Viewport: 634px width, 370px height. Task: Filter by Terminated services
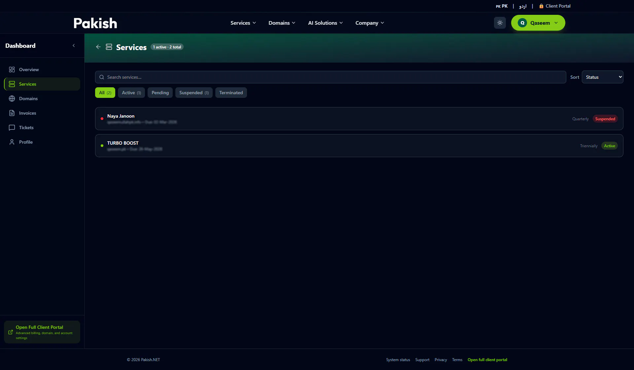[231, 93]
